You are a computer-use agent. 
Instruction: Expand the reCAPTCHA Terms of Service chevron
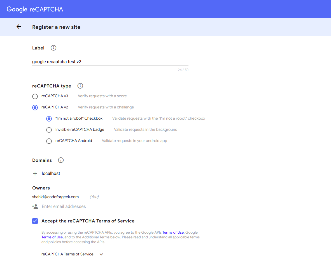(101, 254)
